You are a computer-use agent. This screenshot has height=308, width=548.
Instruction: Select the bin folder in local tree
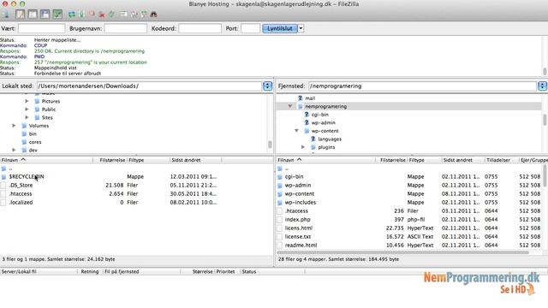(33, 133)
